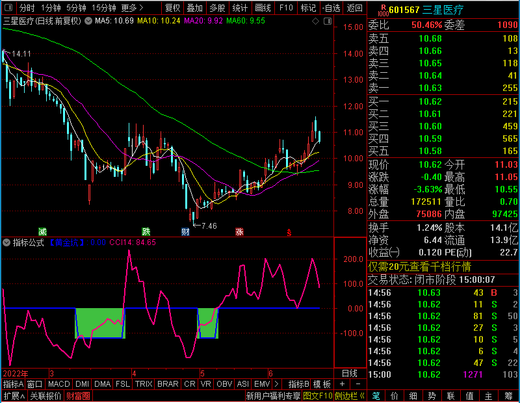This screenshot has height=403, width=520.
Task: Select the 值 value tab
Action: (469, 396)
